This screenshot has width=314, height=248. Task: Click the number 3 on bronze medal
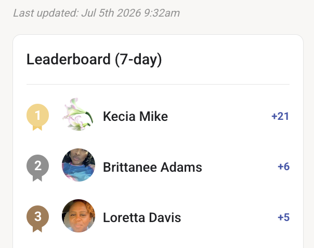(37, 216)
